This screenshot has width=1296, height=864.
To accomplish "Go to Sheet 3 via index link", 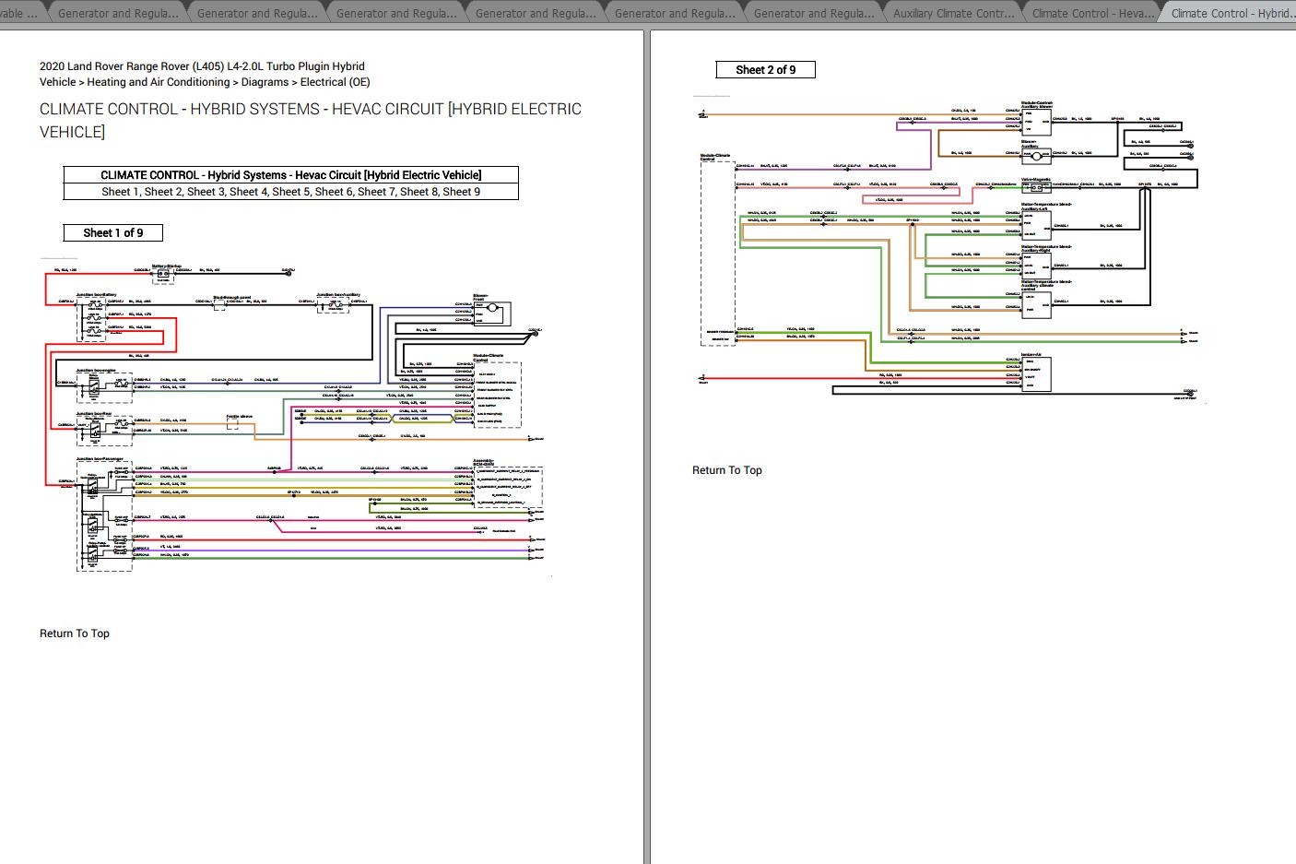I will [x=206, y=192].
